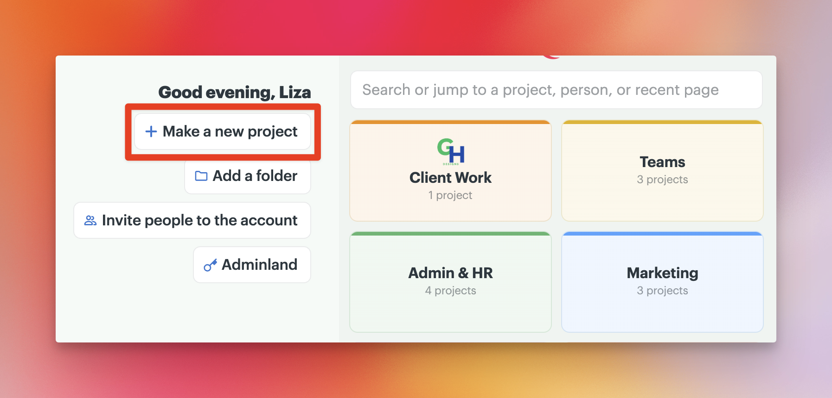This screenshot has height=398, width=832.
Task: Open Adminland via its label
Action: [260, 265]
